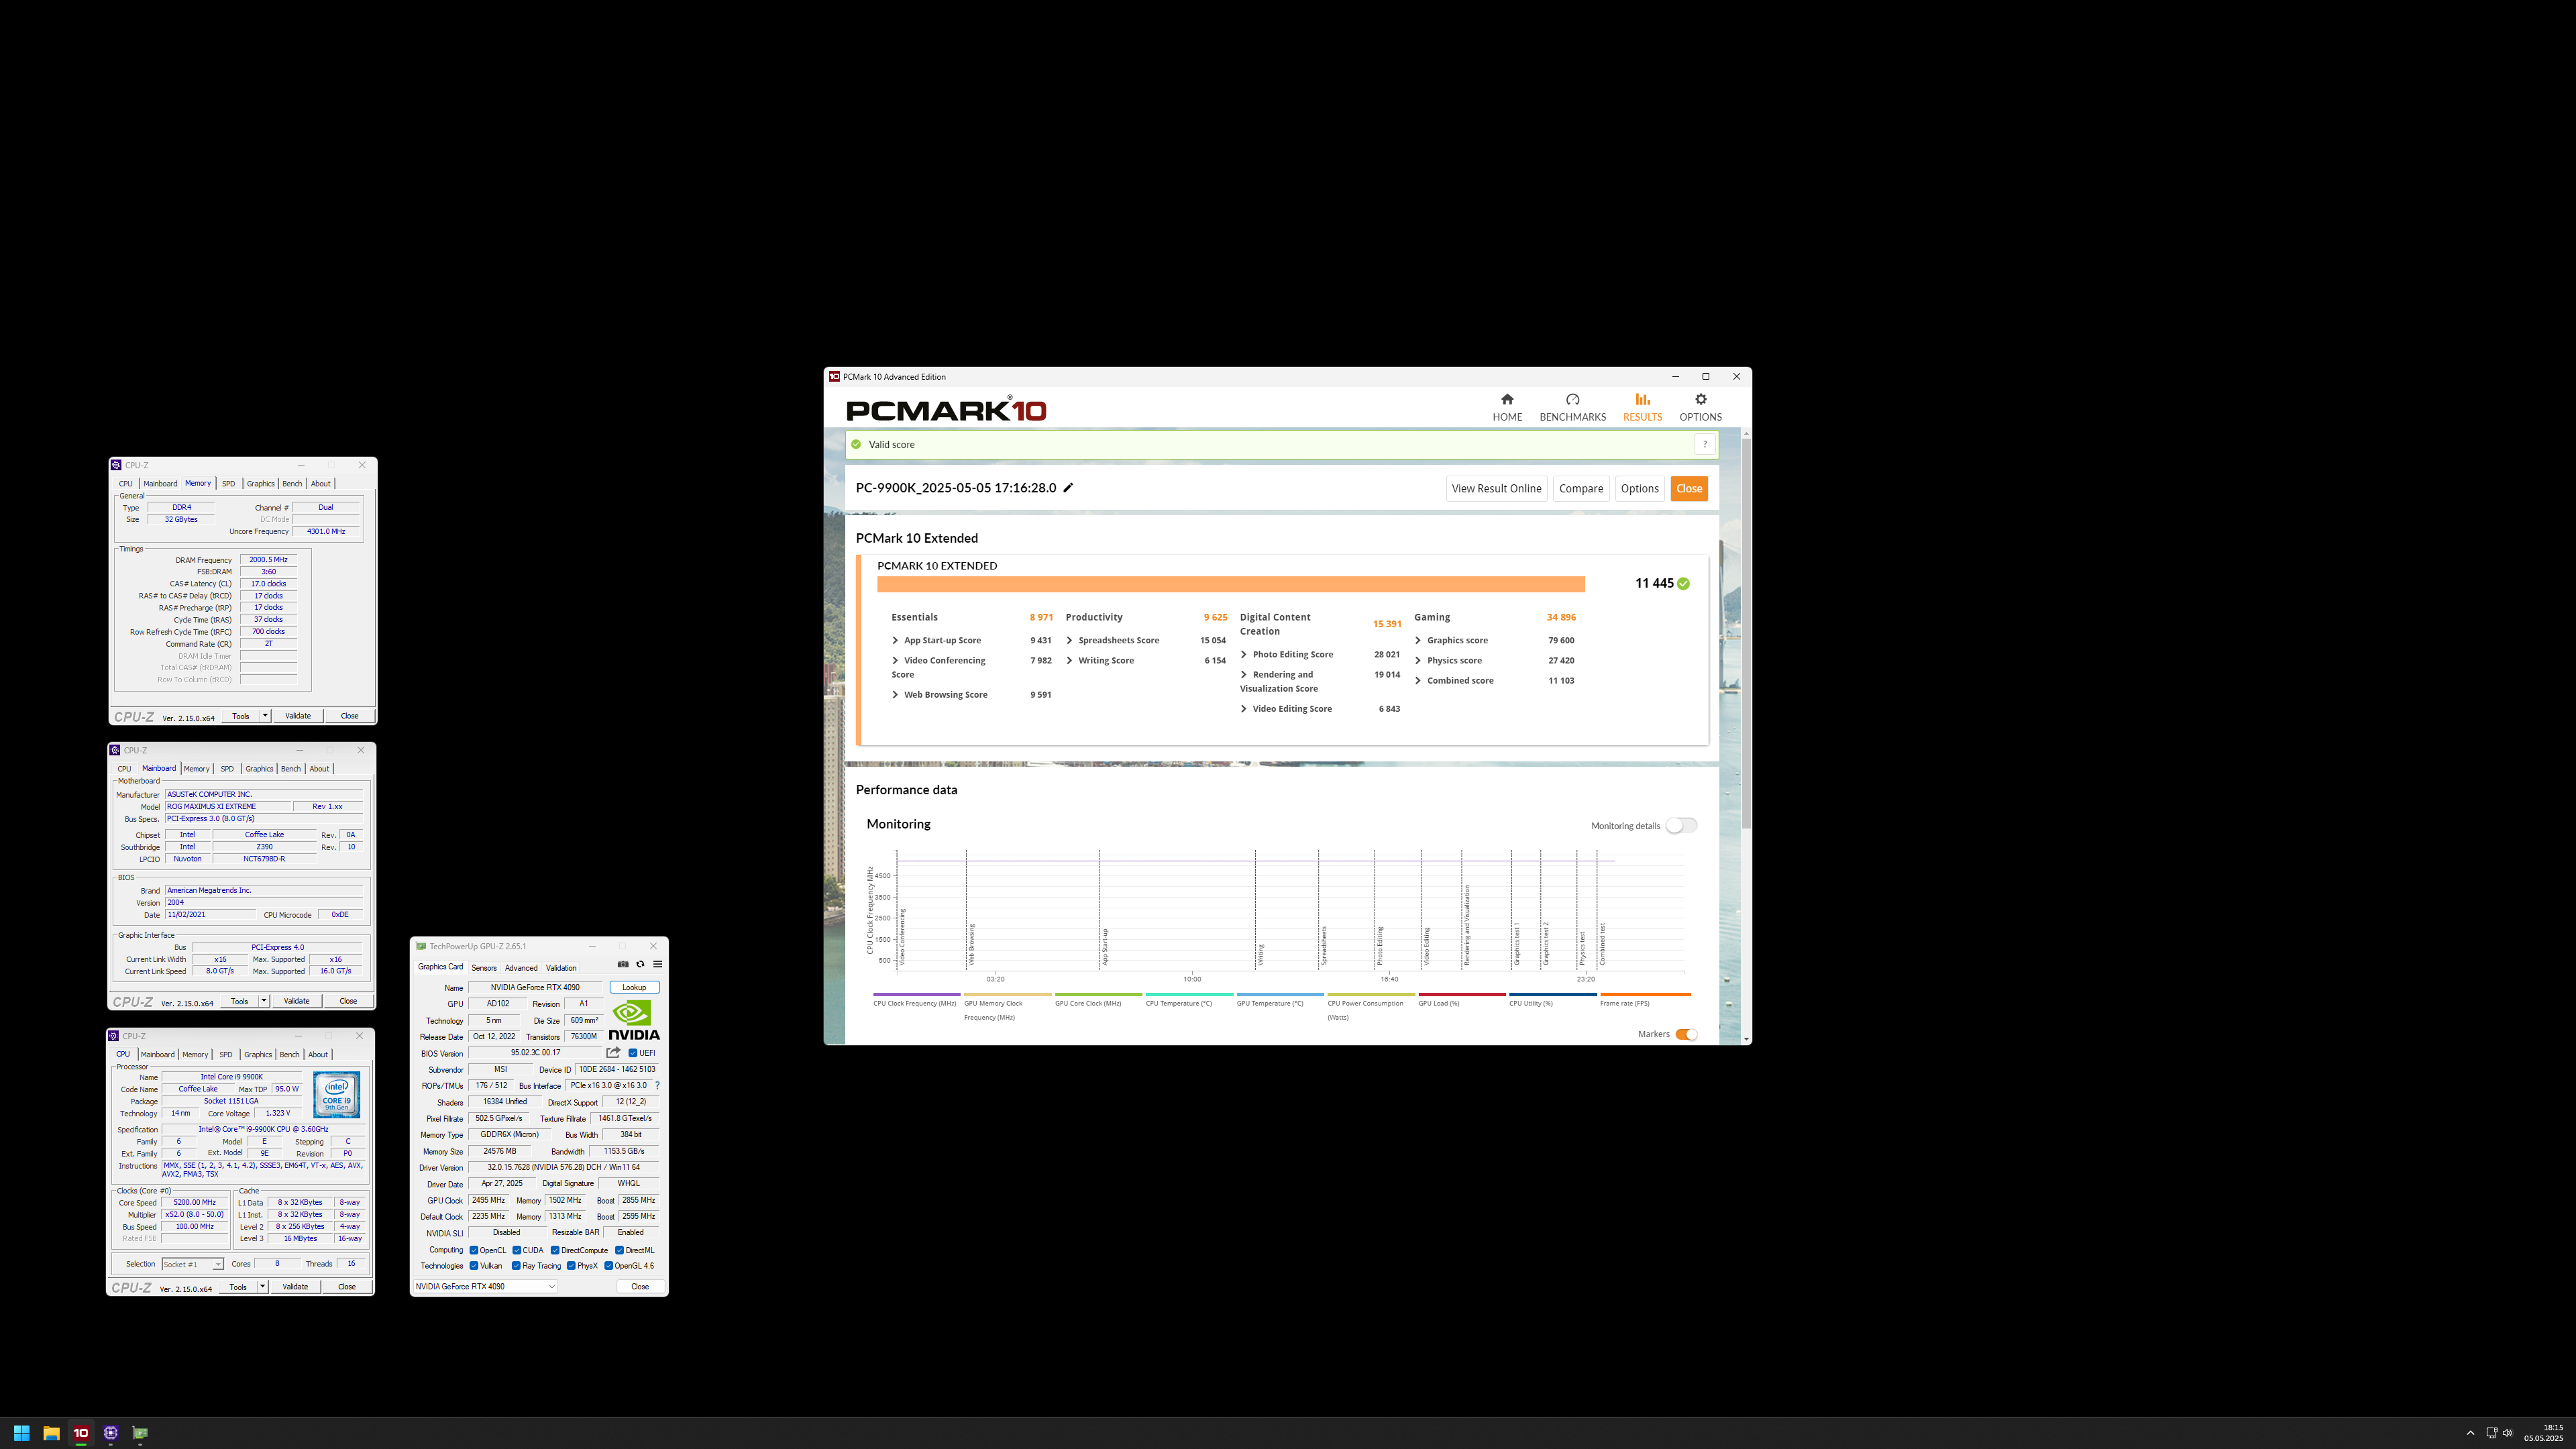Expand Writing Score details
The width and height of the screenshot is (2576, 1449).
[x=1069, y=660]
